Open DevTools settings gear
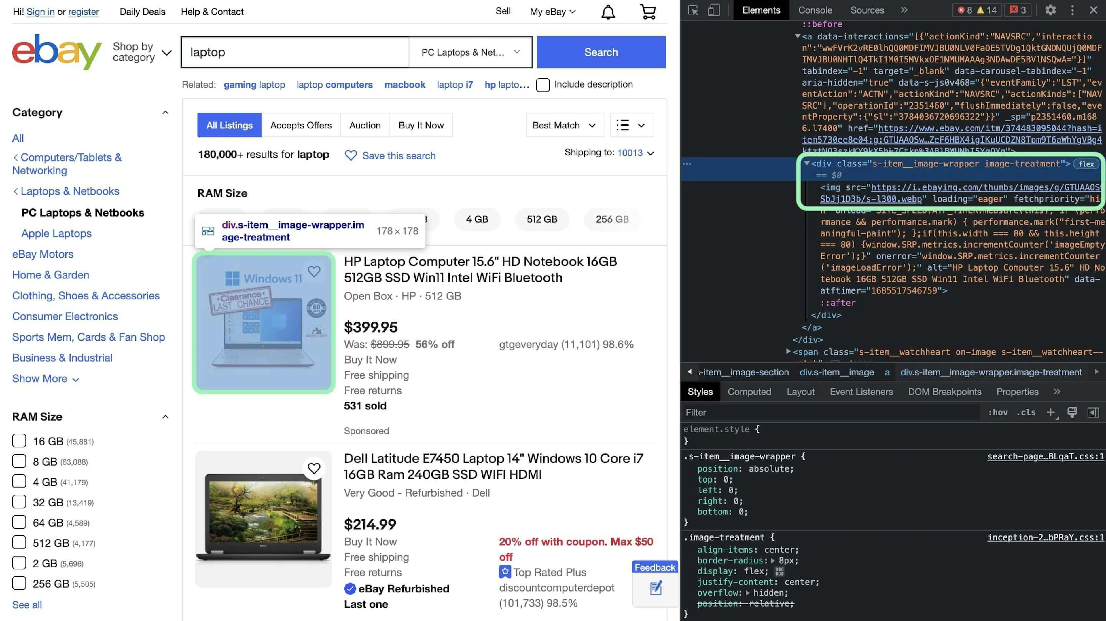This screenshot has width=1106, height=621. 1050,10
